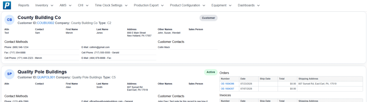Screen dimensions: 367x102
Task: Open customer ID link QUAPOL001
Action: tap(46, 77)
